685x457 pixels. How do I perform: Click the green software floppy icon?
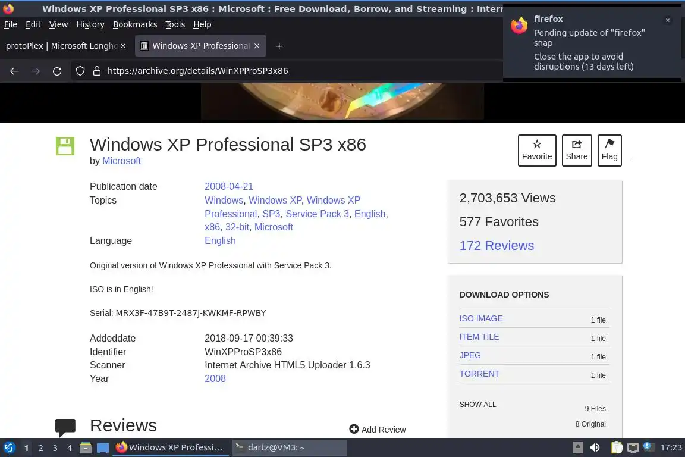65,146
